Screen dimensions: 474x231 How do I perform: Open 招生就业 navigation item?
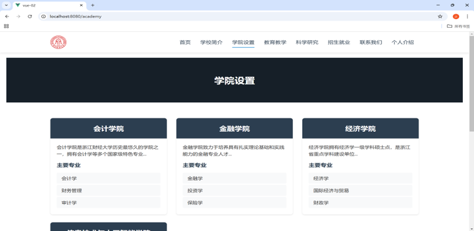339,43
